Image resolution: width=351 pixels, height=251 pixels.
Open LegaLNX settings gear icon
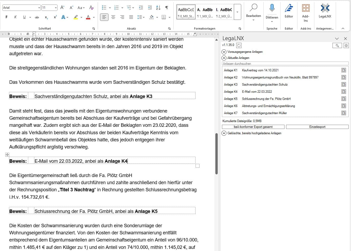click(x=346, y=45)
